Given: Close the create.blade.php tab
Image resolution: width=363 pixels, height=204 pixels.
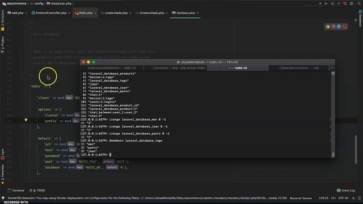Looking at the screenshot, I should tap(130, 13).
